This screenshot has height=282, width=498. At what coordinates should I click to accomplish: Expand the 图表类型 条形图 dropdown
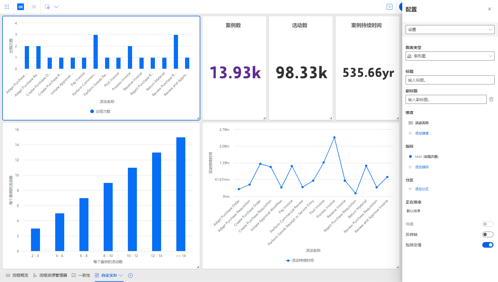pos(450,56)
